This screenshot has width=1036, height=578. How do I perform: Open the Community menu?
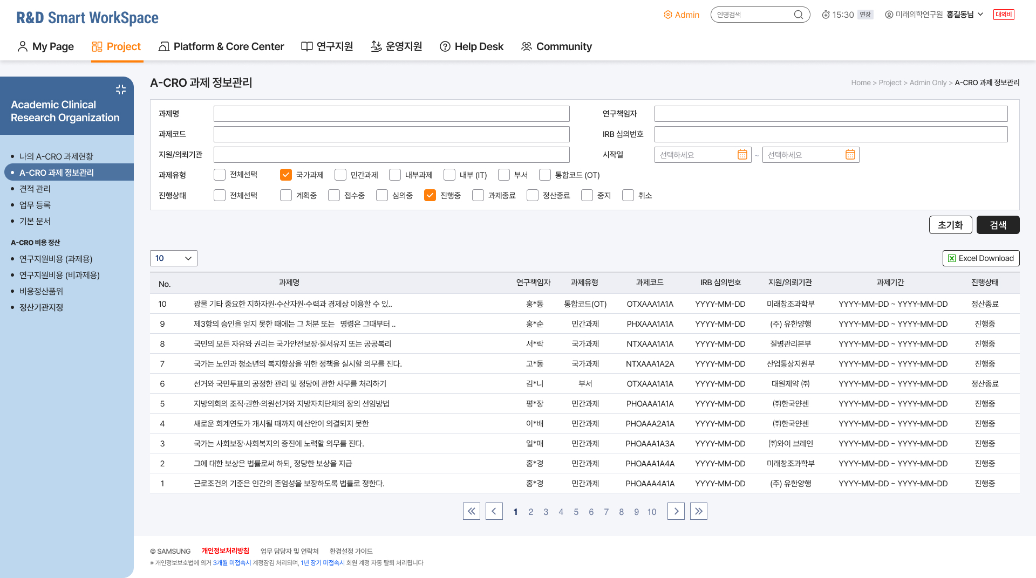click(556, 46)
